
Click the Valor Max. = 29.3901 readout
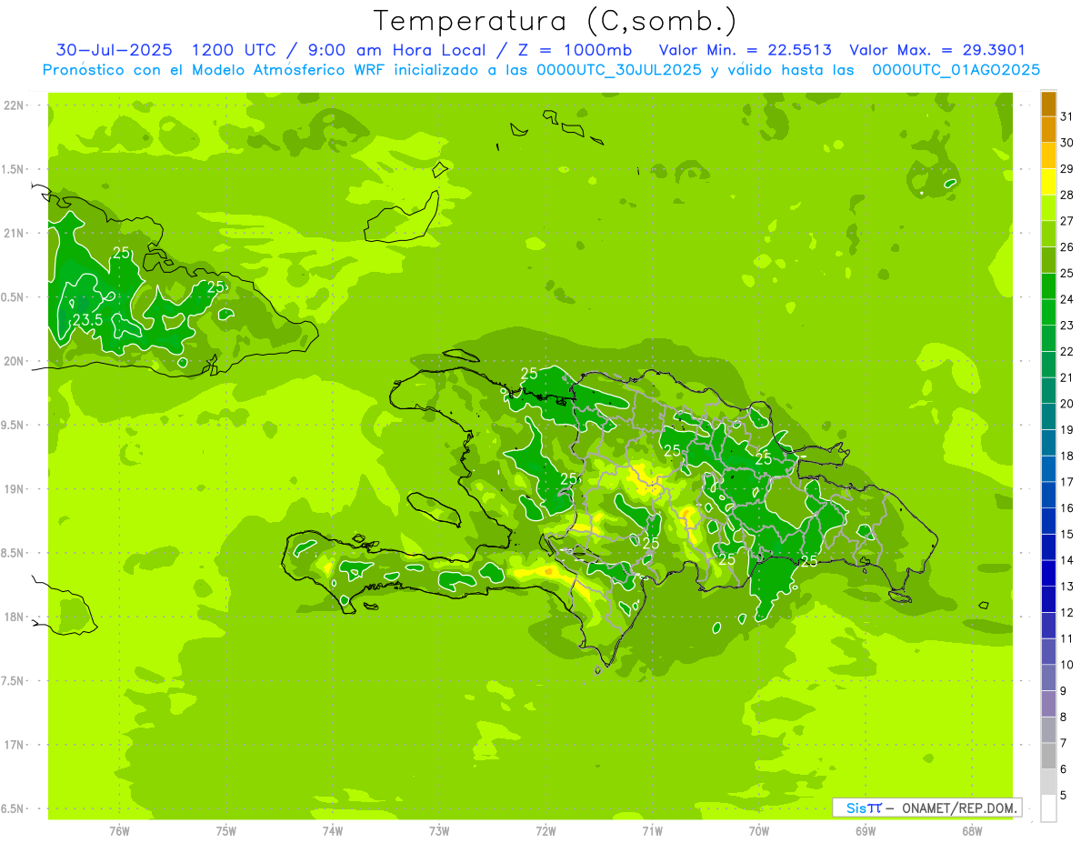click(936, 50)
